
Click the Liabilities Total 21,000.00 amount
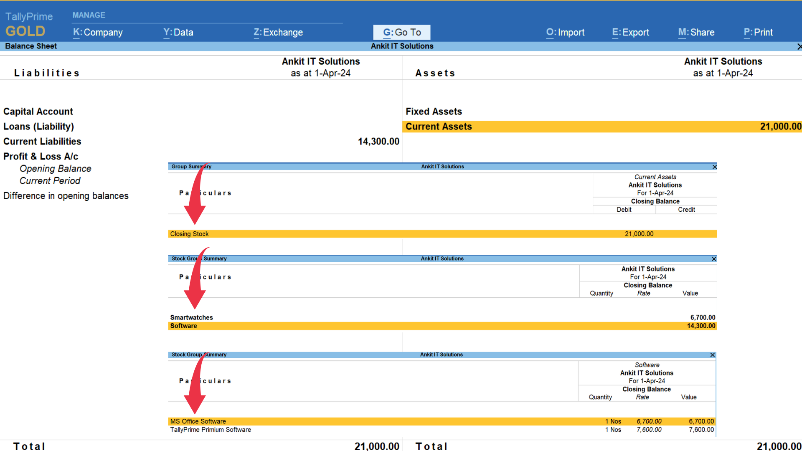click(377, 446)
